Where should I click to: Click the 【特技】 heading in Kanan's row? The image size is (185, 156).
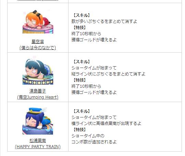[79, 130]
